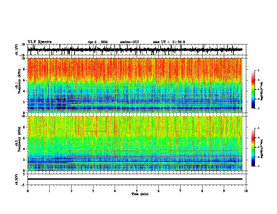Screen dimensions: 277x214
Task: Click time axis tick label "6"
Action: point(159,191)
